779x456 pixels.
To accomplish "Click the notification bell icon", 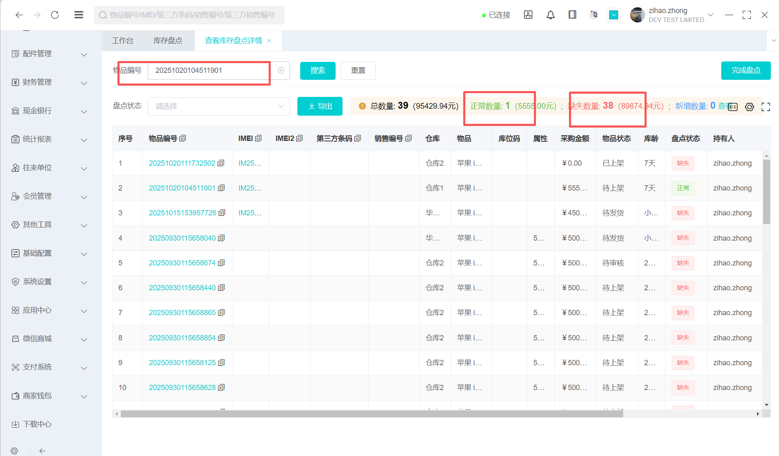I will (x=550, y=15).
